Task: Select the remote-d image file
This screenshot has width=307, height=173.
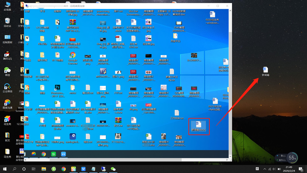Action: [x=72, y=123]
